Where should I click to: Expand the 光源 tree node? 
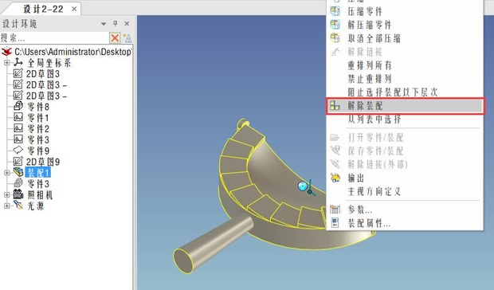click(x=6, y=206)
